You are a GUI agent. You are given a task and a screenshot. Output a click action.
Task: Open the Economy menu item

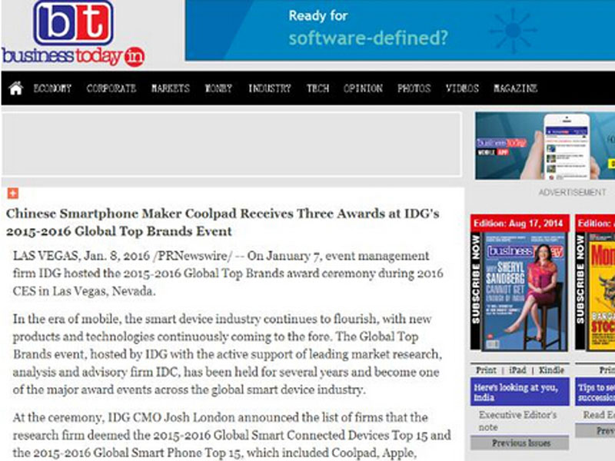click(52, 88)
